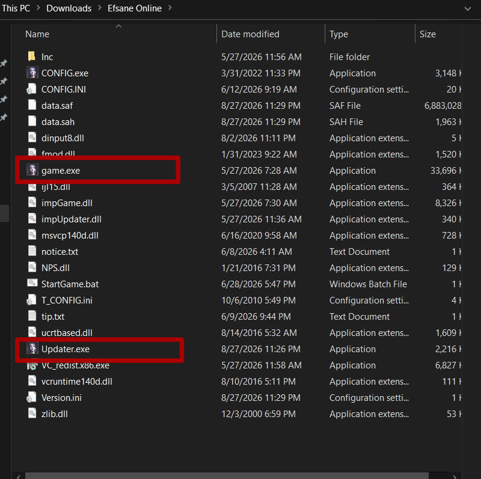
Task: Select msvcp140d.dll file name
Action: point(70,236)
